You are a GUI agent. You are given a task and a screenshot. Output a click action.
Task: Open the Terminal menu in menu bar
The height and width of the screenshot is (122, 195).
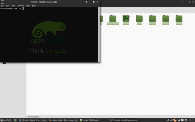click(x=21, y=6)
